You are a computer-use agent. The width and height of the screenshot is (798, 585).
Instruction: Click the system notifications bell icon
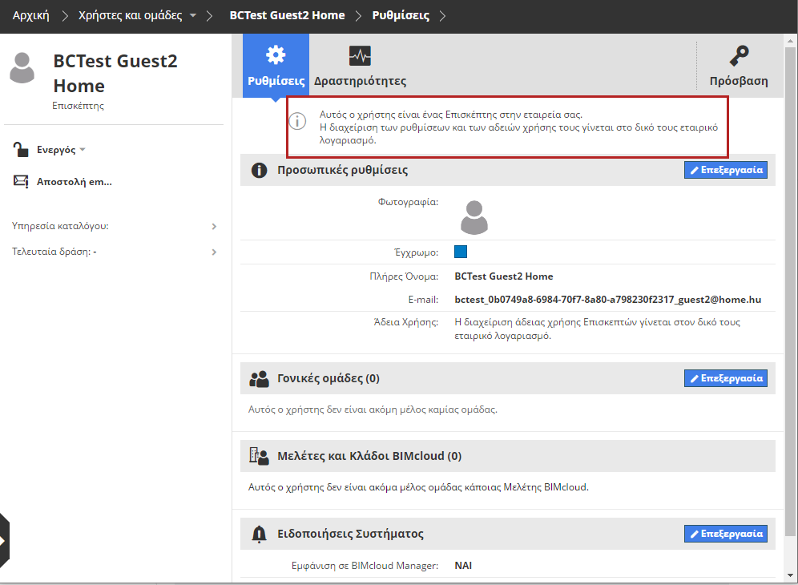click(x=259, y=534)
